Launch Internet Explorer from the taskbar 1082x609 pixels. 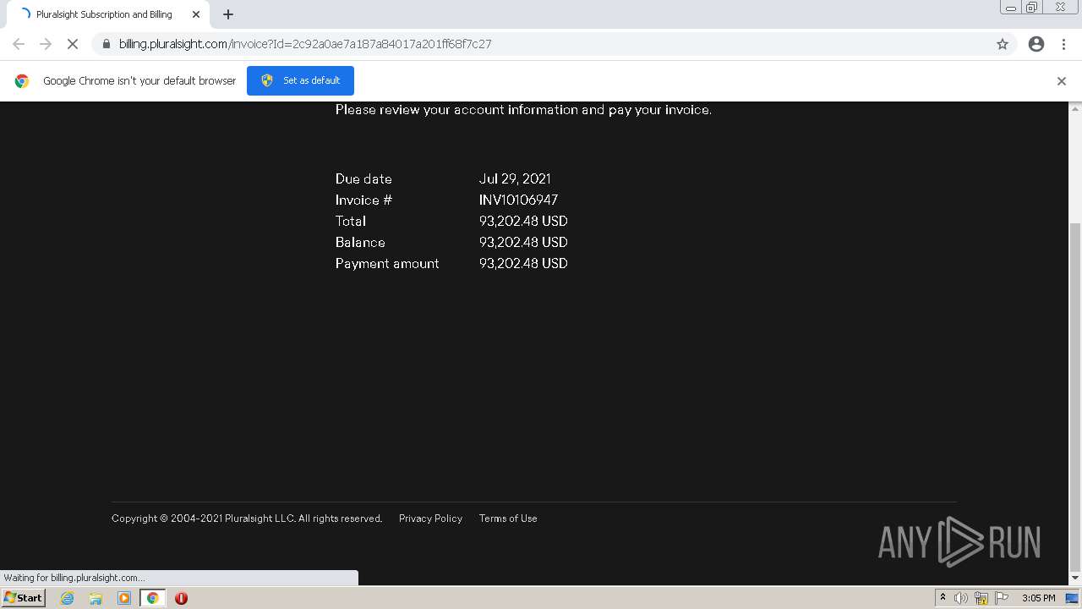click(68, 598)
